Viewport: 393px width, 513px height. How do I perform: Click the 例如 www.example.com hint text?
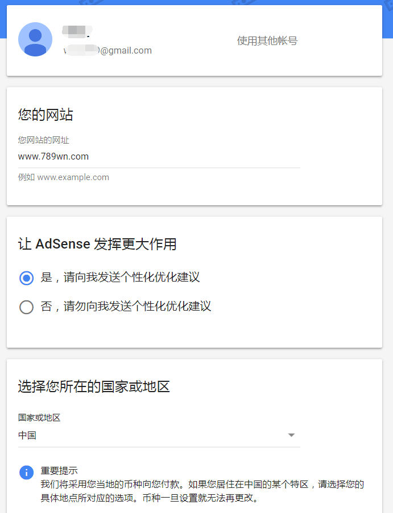(64, 177)
